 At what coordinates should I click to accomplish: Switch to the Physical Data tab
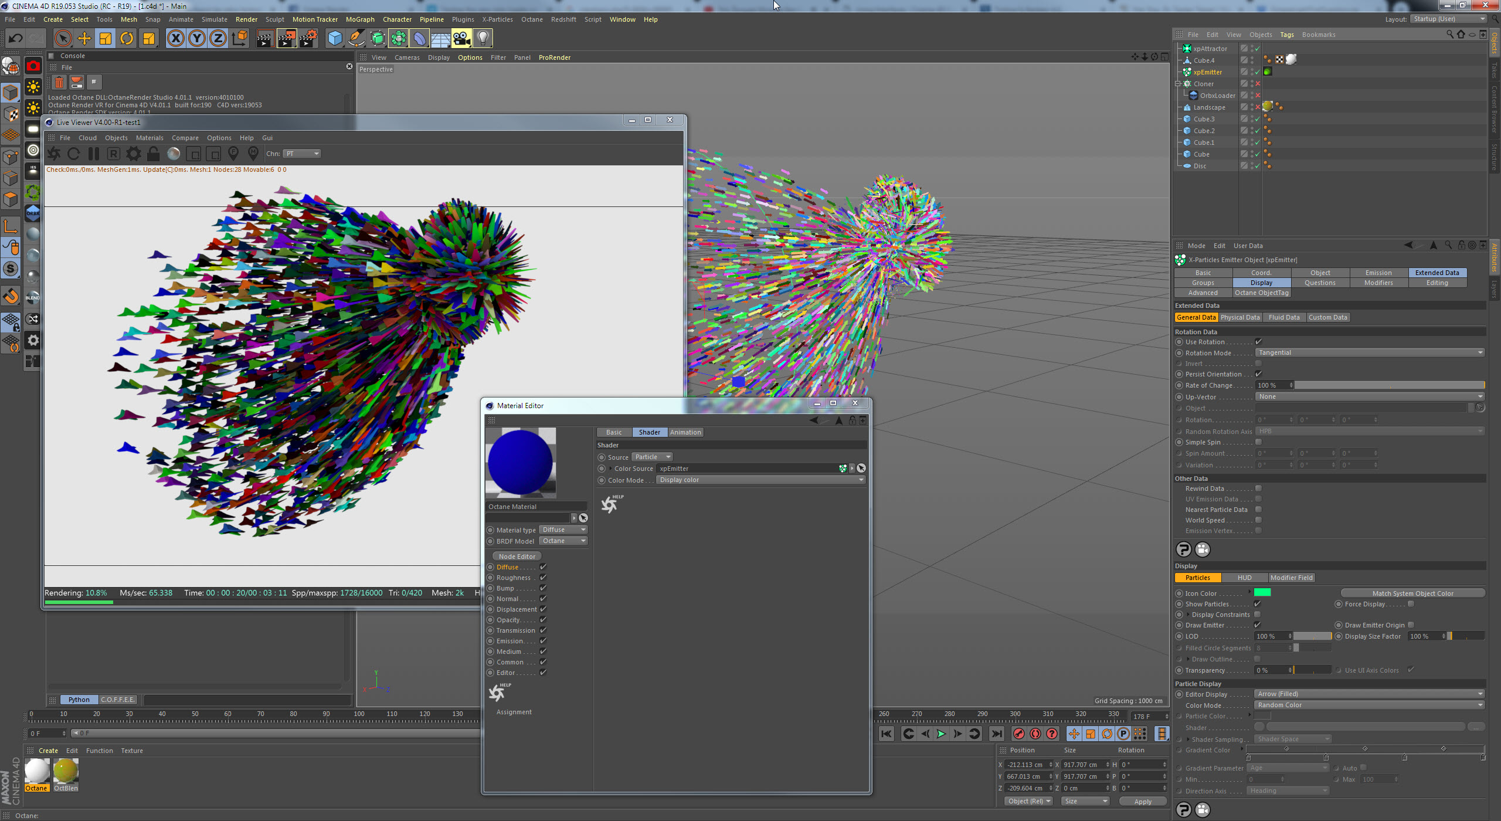(x=1240, y=317)
